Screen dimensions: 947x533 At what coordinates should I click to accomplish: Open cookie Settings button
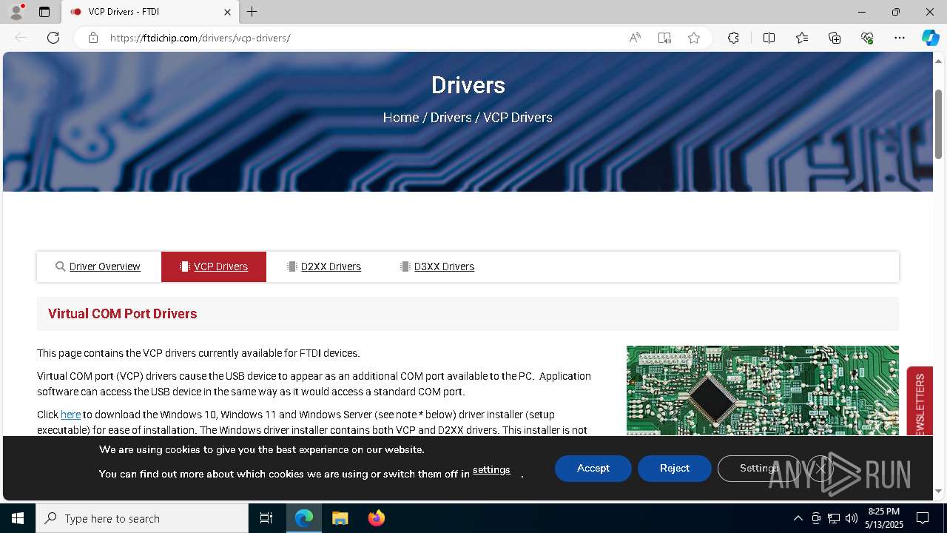coord(759,469)
